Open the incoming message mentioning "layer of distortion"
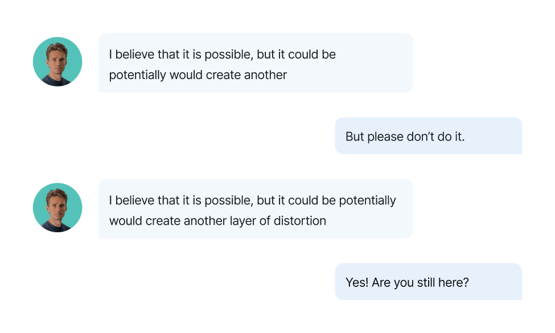 pyautogui.click(x=256, y=208)
